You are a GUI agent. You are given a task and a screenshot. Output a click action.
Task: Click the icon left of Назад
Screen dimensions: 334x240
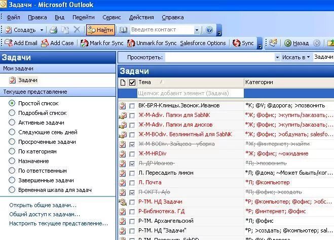[x=273, y=43]
